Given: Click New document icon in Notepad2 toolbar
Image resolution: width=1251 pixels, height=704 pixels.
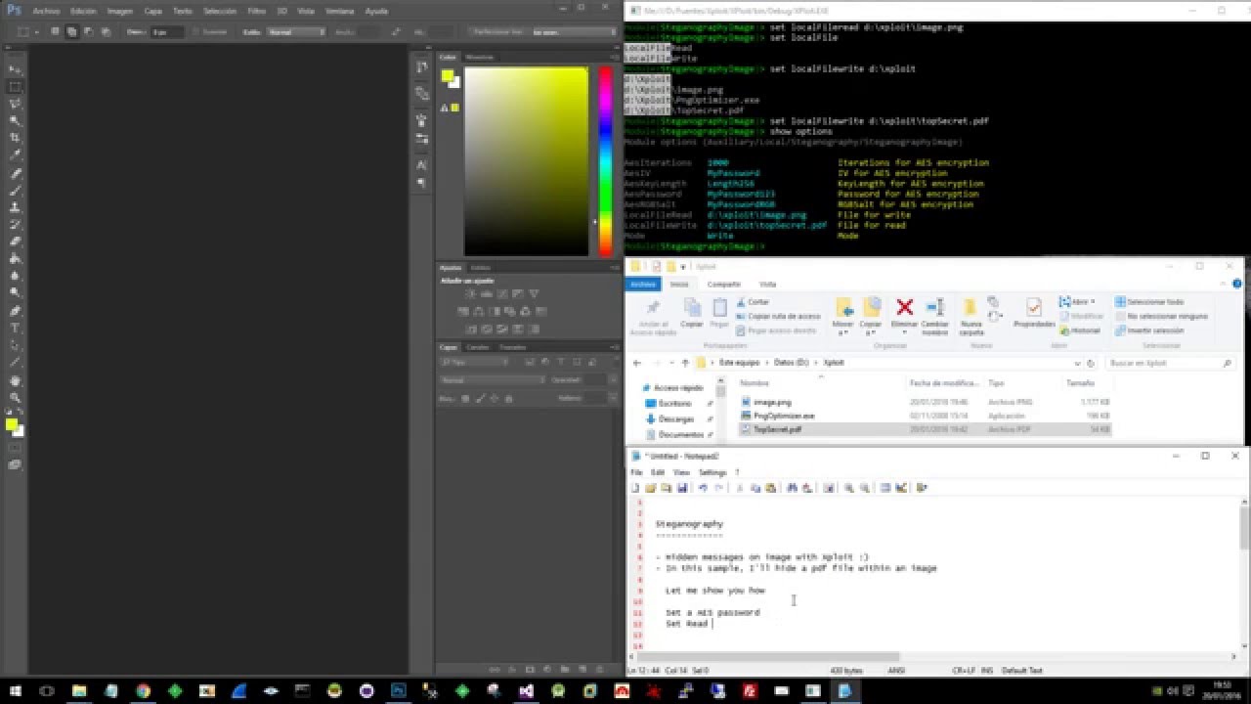Looking at the screenshot, I should click(x=635, y=488).
